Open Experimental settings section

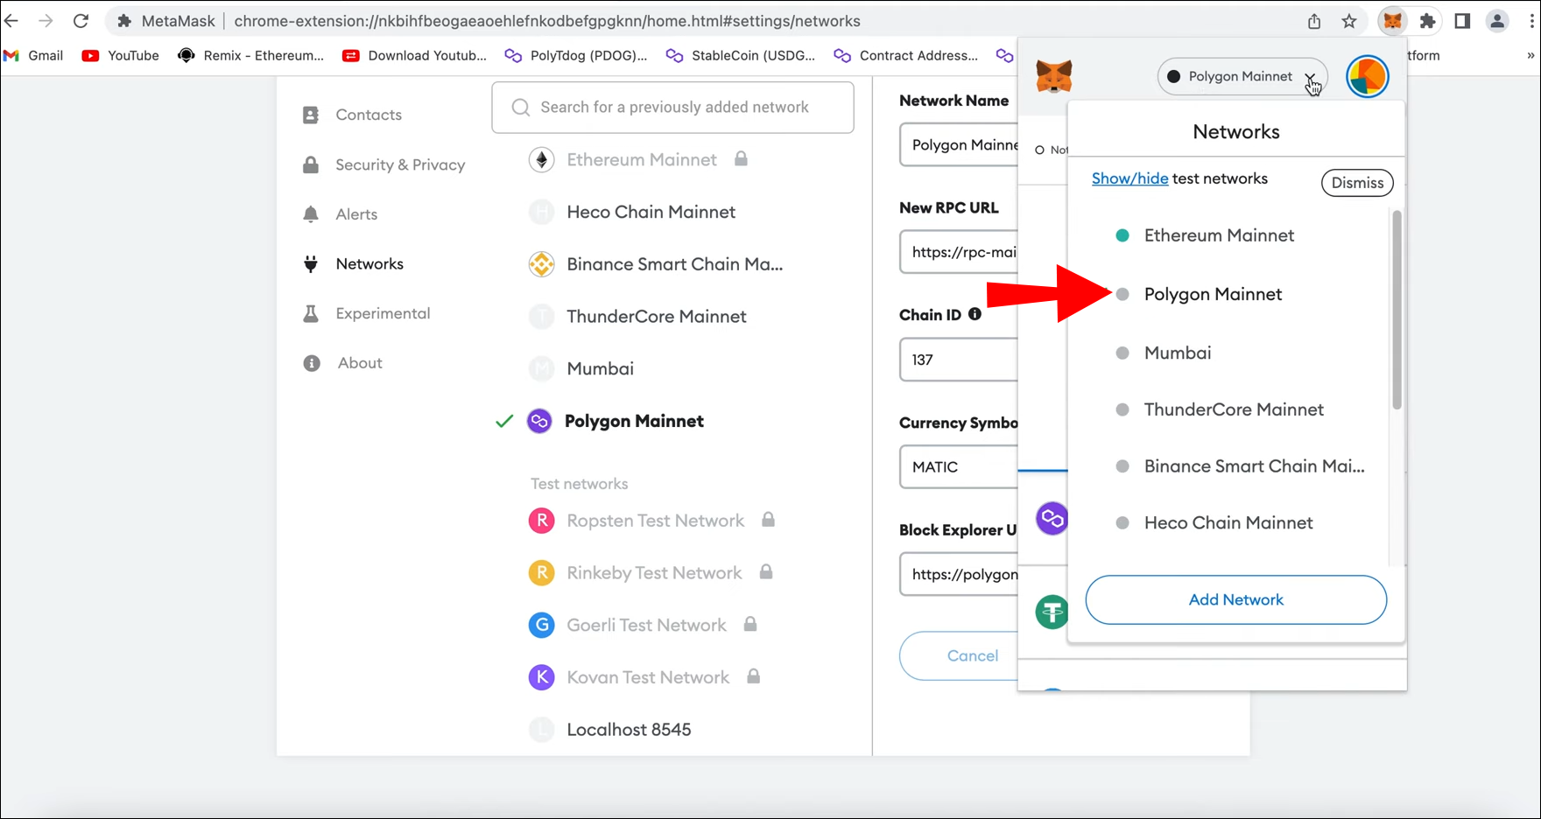coord(366,313)
